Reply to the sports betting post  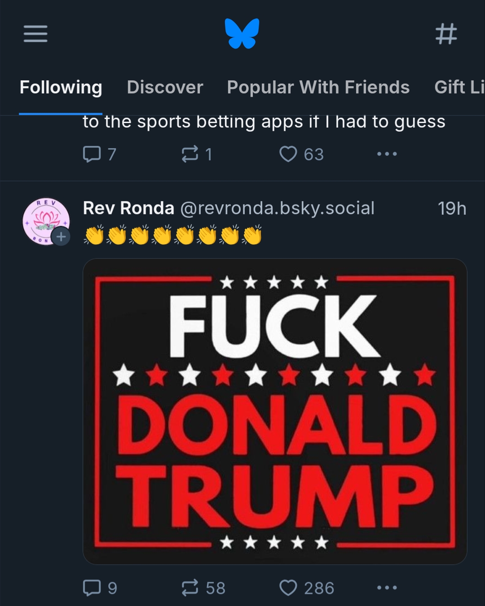coord(92,154)
